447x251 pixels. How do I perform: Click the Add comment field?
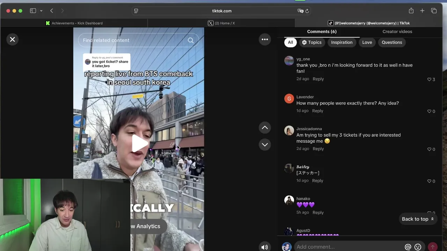coord(349,247)
